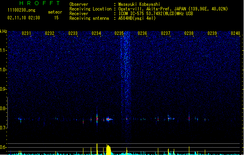Click the 0240 time marker
This screenshot has width=244, height=155.
[x=235, y=33]
